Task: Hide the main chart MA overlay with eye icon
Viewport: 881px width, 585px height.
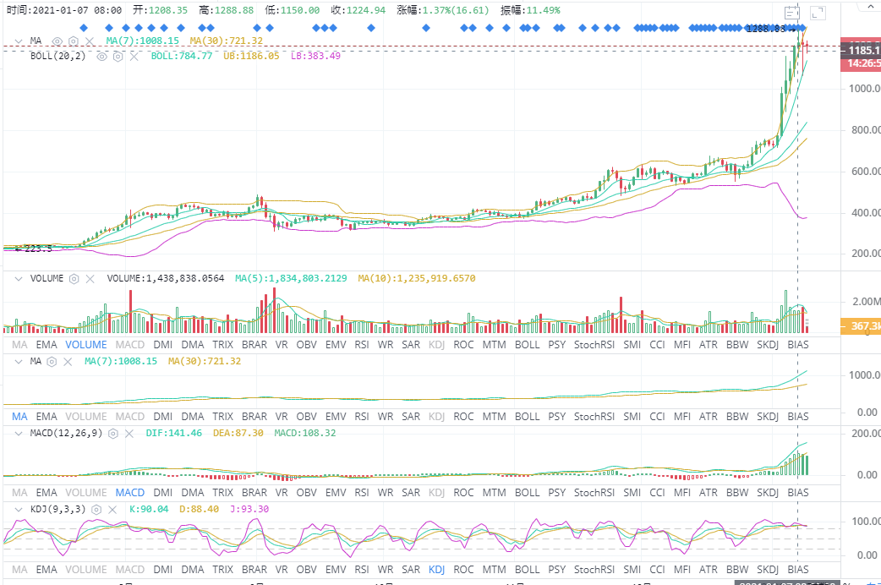Action: [57, 41]
